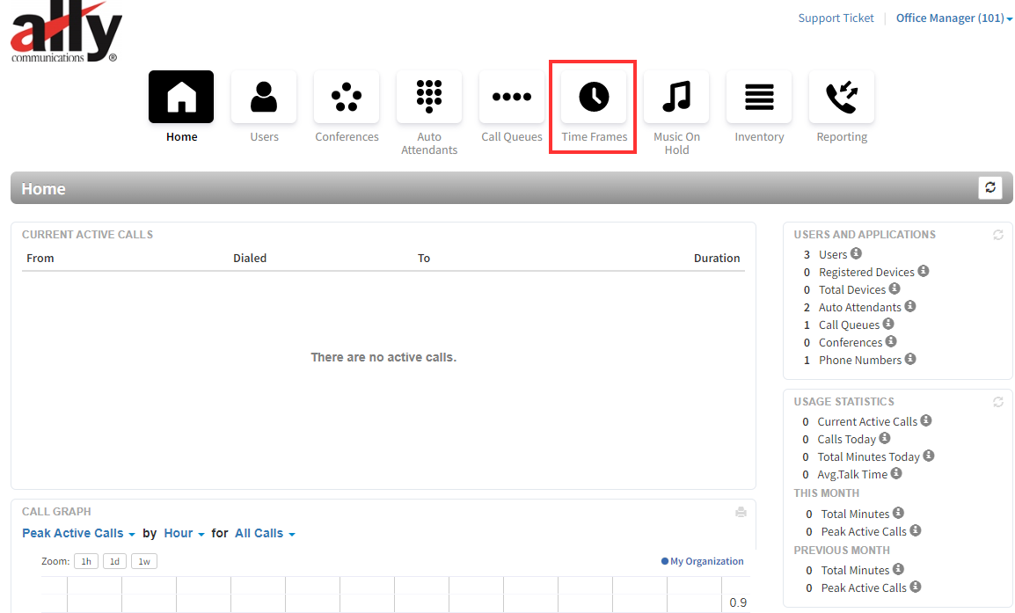Open the Call Queues dots icon
Screen dimensions: 1015x613
pos(511,97)
